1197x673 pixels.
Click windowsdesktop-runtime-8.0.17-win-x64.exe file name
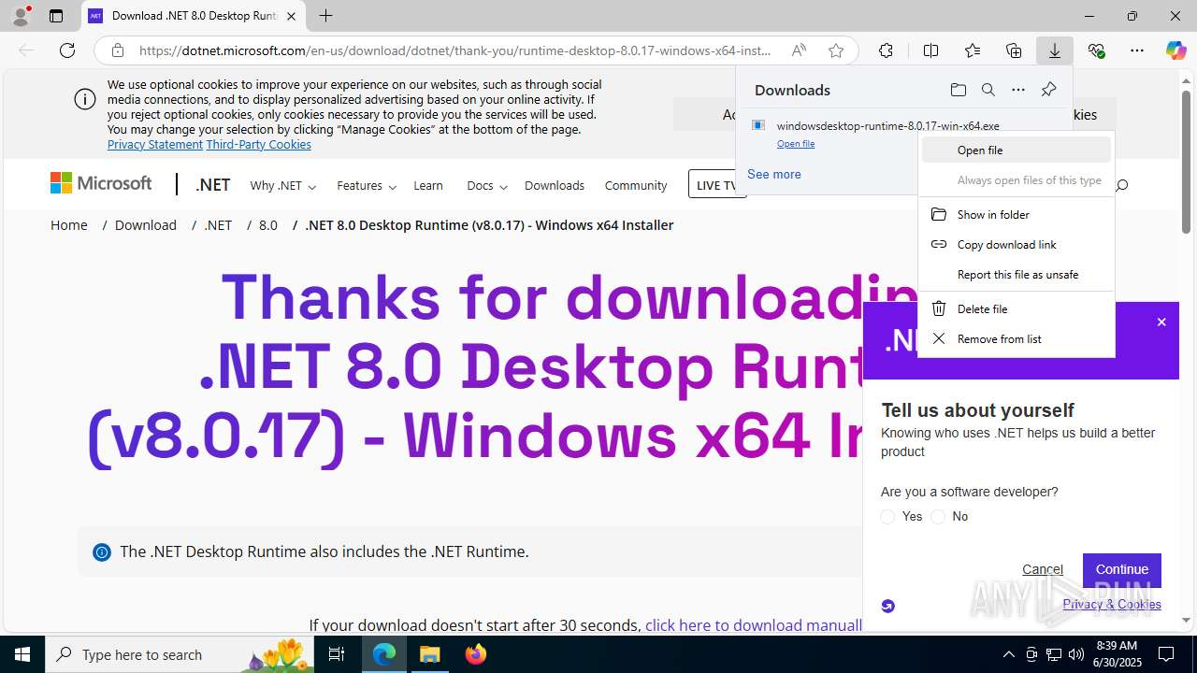[x=887, y=125]
